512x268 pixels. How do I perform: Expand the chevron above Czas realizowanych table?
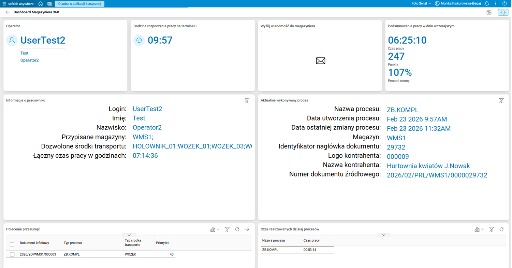pyautogui.click(x=384, y=235)
